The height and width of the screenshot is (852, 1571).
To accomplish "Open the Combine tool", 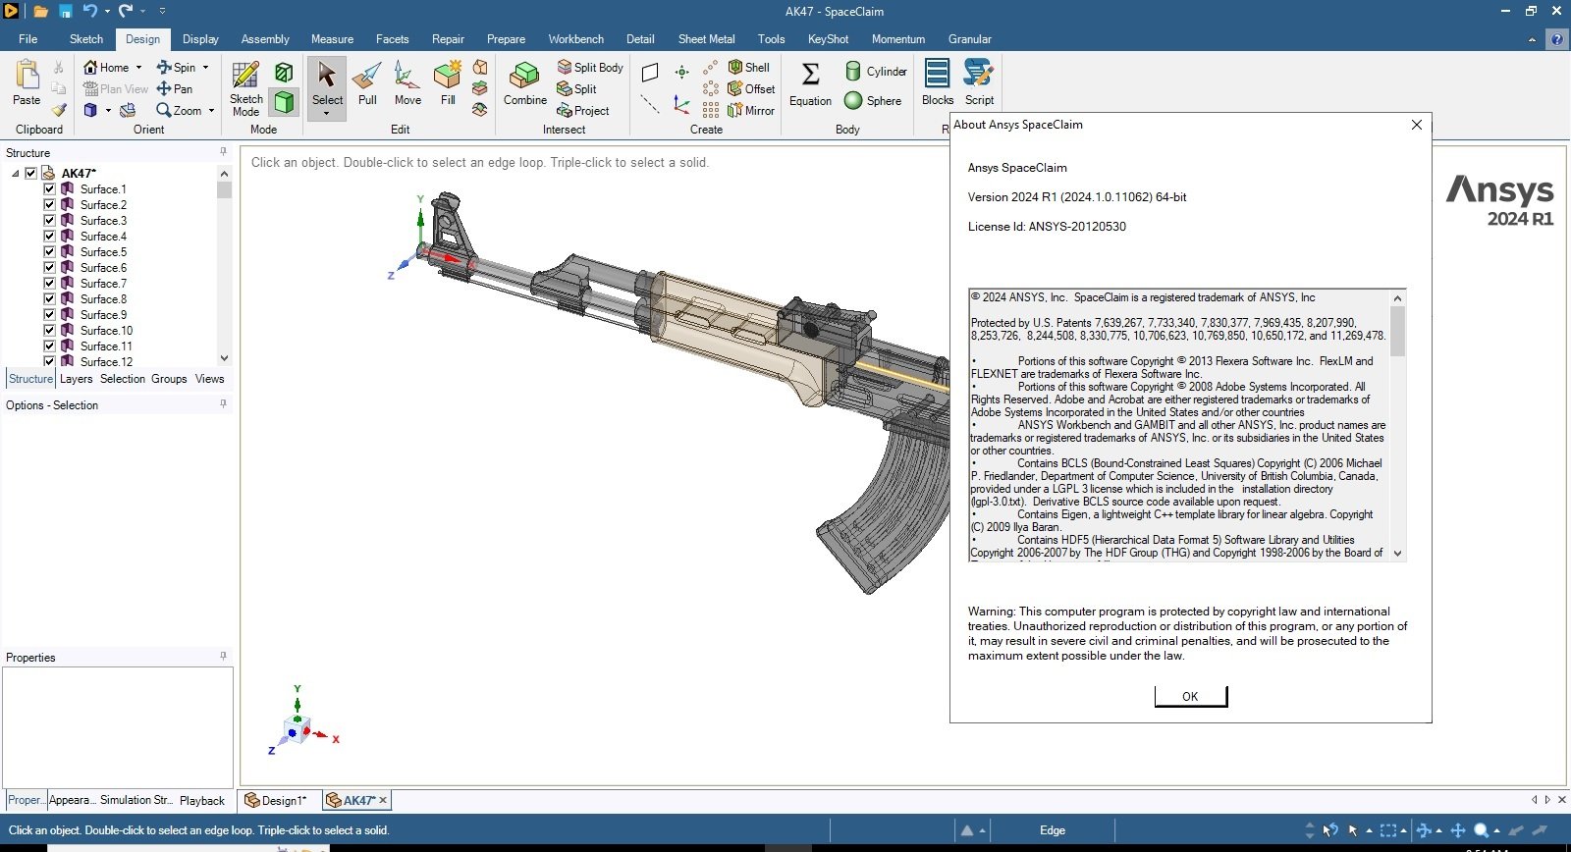I will [525, 84].
